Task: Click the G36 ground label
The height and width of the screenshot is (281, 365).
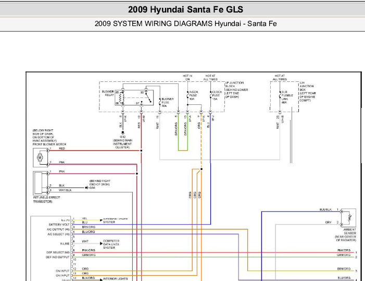Action: 92,188
